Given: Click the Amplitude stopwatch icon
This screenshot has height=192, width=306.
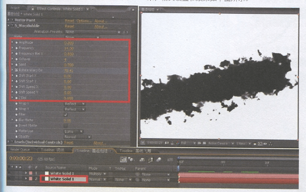Looking at the screenshot, I should pos(16,43).
